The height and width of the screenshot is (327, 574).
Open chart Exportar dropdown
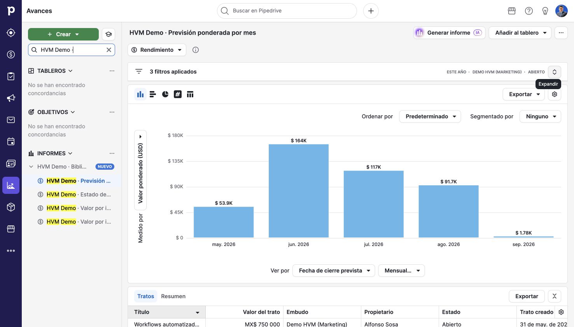coord(524,94)
